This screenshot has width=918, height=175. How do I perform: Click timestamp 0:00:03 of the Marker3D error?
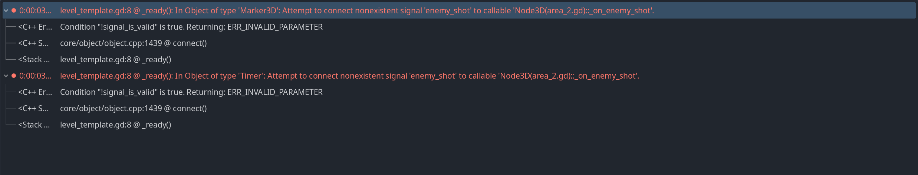pos(35,11)
